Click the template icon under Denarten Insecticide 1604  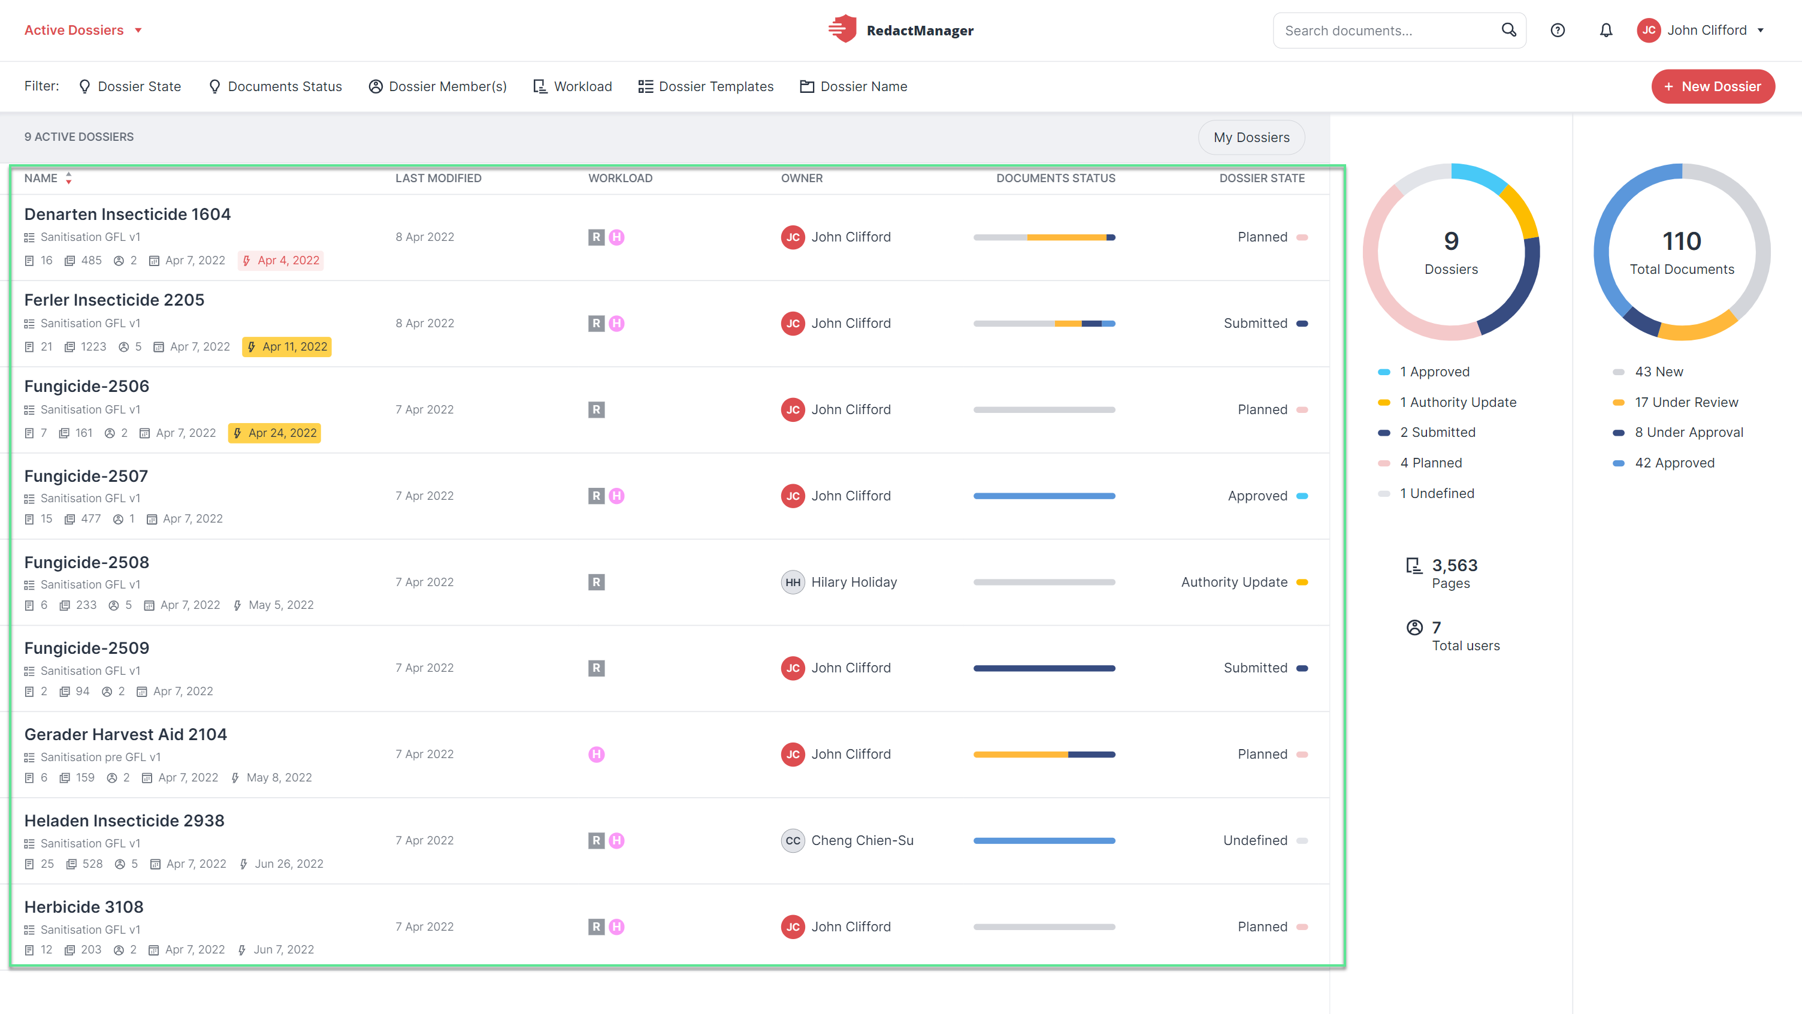tap(29, 237)
